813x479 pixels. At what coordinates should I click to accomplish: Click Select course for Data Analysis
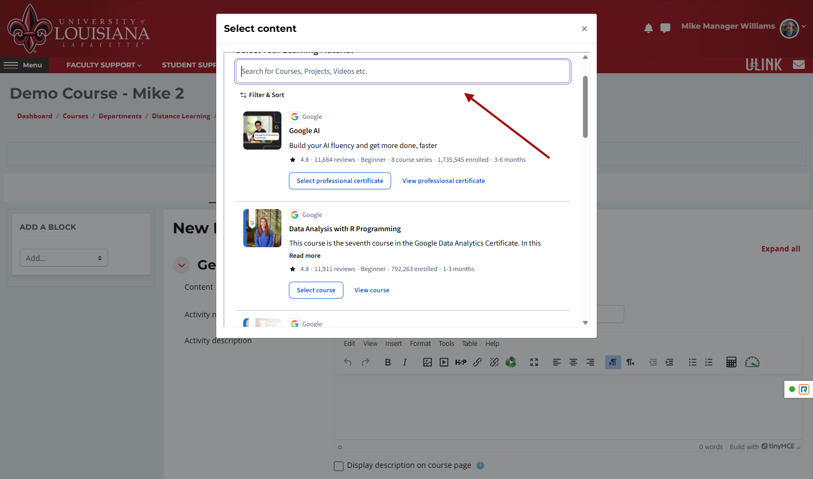click(x=316, y=290)
